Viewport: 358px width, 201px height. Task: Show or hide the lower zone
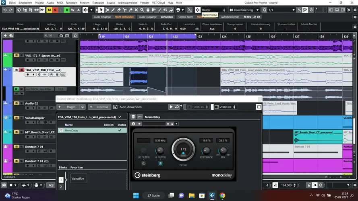pyautogui.click(x=337, y=10)
